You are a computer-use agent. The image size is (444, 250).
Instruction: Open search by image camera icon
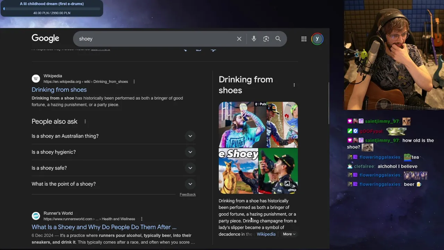coord(266,39)
